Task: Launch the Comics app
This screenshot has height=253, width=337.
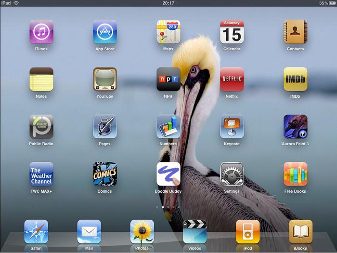Action: [x=105, y=174]
